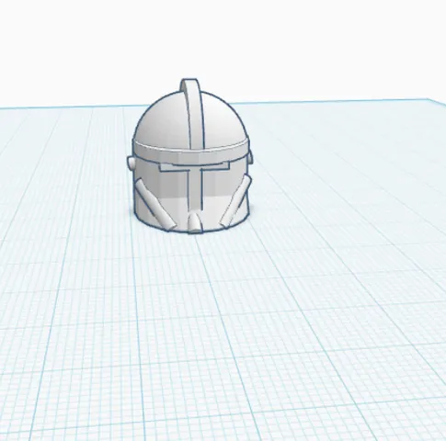Screen dimensions: 446x441
Task: Click the workplane back edge left of helmet
Action: pyautogui.click(x=67, y=107)
